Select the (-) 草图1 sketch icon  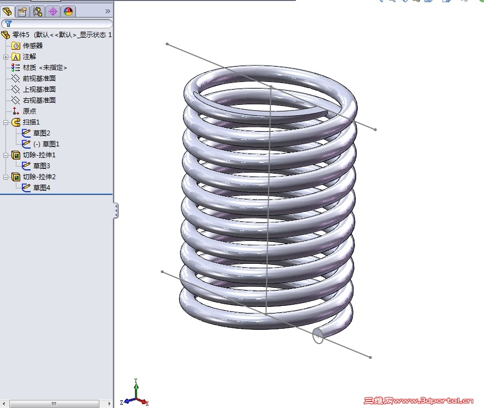26,144
